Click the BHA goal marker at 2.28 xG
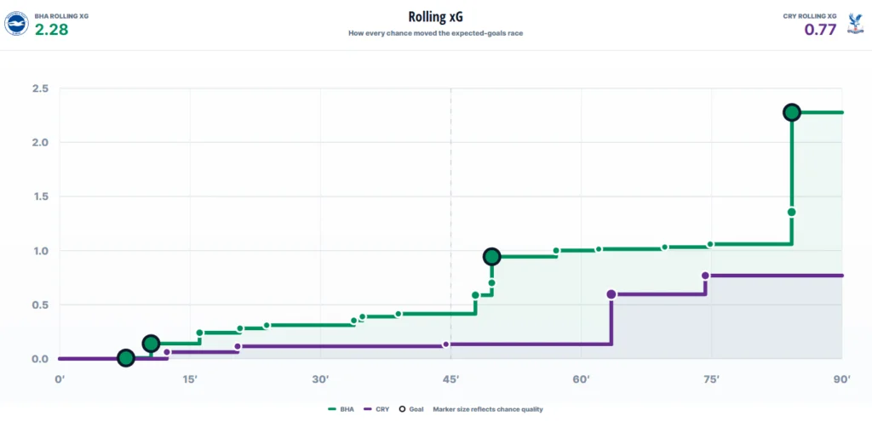The width and height of the screenshot is (872, 421). click(x=791, y=112)
